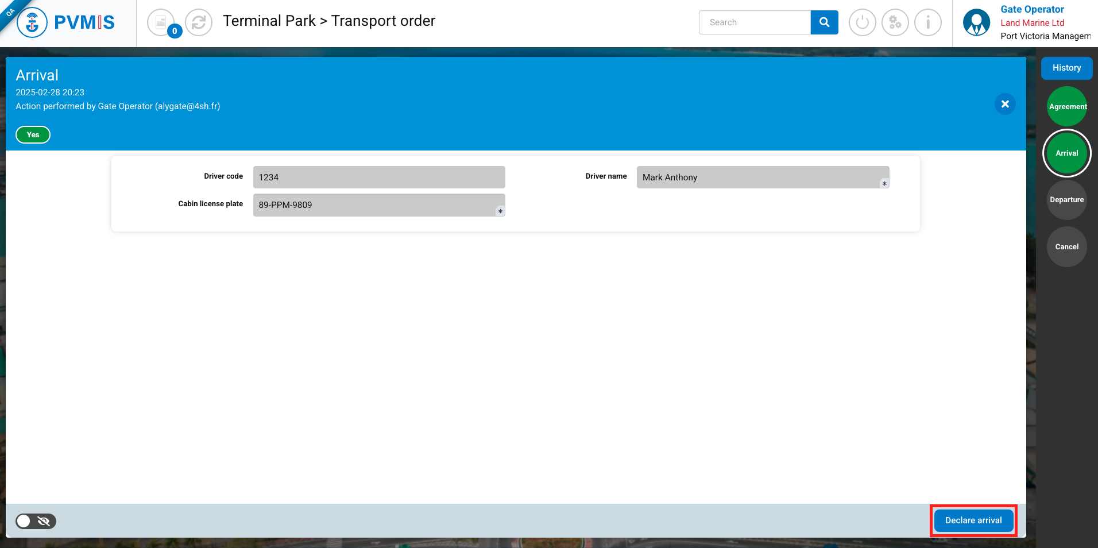1098x548 pixels.
Task: Click the blue search magnifier button
Action: pyautogui.click(x=824, y=22)
